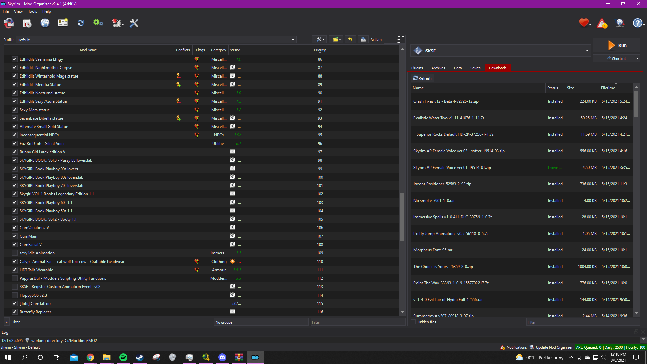This screenshot has height=364, width=647.
Task: Click the mod list scroll down arrow
Action: 402,312
